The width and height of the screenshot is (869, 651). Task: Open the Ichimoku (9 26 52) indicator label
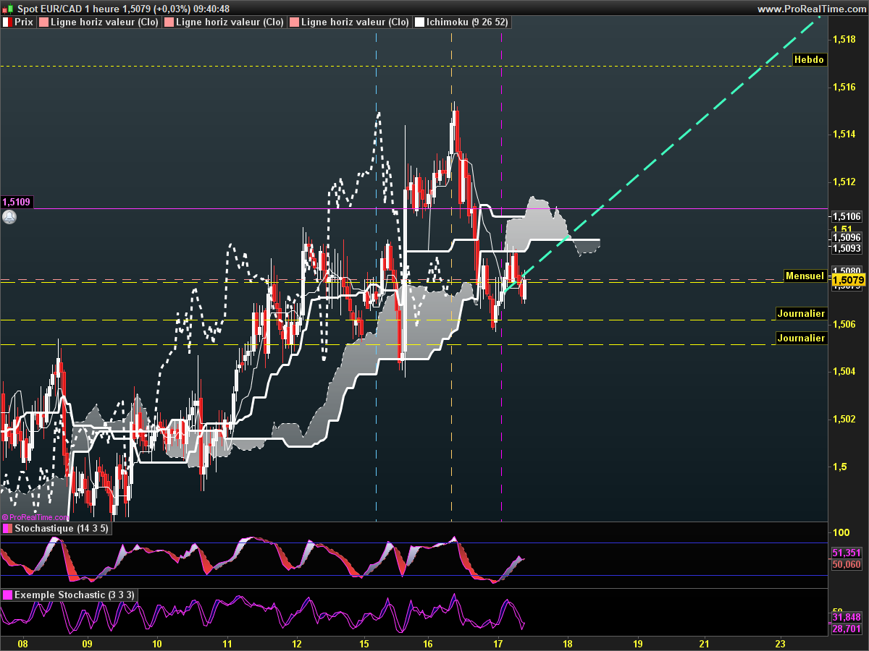[467, 22]
